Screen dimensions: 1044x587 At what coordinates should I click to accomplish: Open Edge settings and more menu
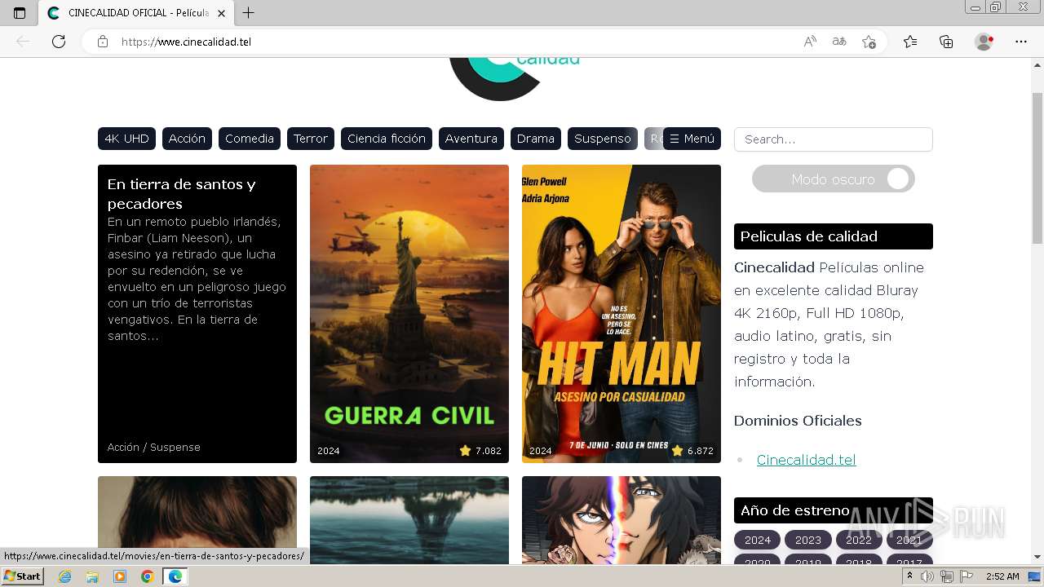pos(1021,42)
